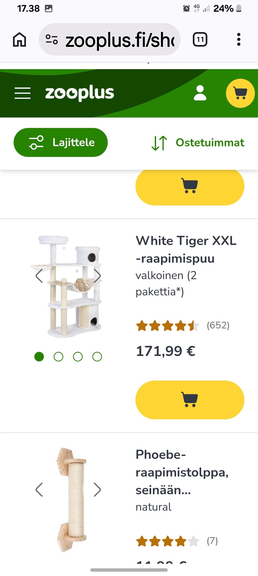Show next Phoebe scratching post image
Viewport: 258px width, 576px height.
tap(97, 490)
